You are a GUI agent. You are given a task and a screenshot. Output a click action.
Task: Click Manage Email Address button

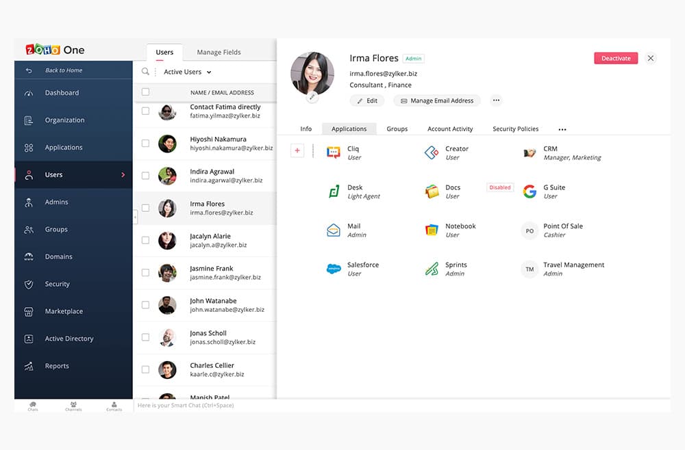pos(437,101)
